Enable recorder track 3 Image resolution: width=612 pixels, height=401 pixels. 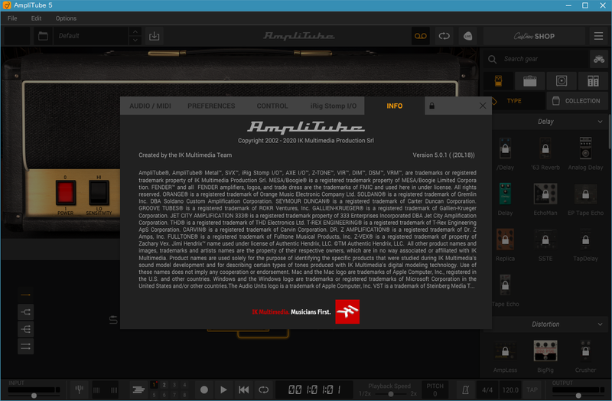(174, 385)
